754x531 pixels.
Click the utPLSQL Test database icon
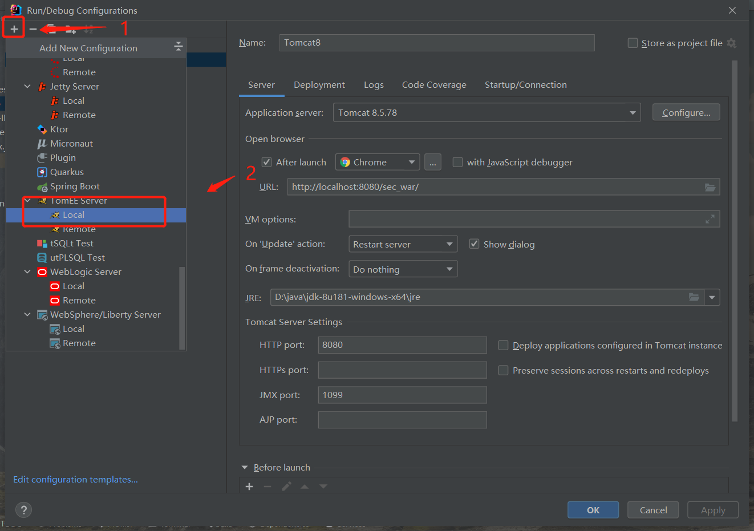pyautogui.click(x=42, y=258)
